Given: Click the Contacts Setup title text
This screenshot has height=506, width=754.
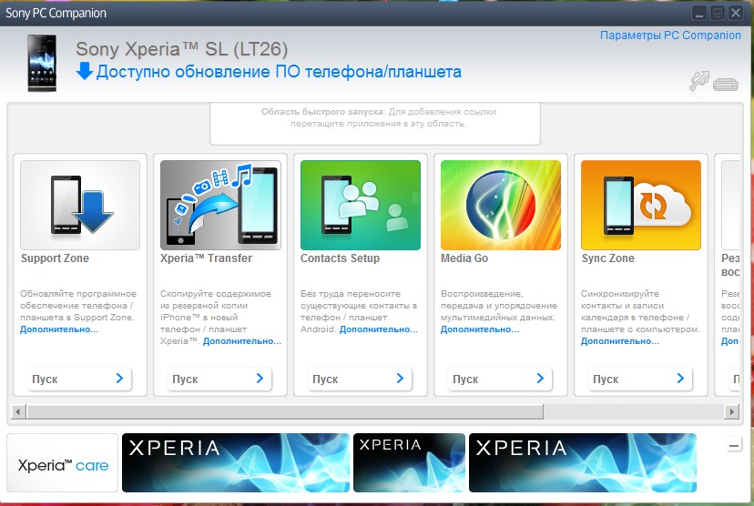Looking at the screenshot, I should click(340, 258).
